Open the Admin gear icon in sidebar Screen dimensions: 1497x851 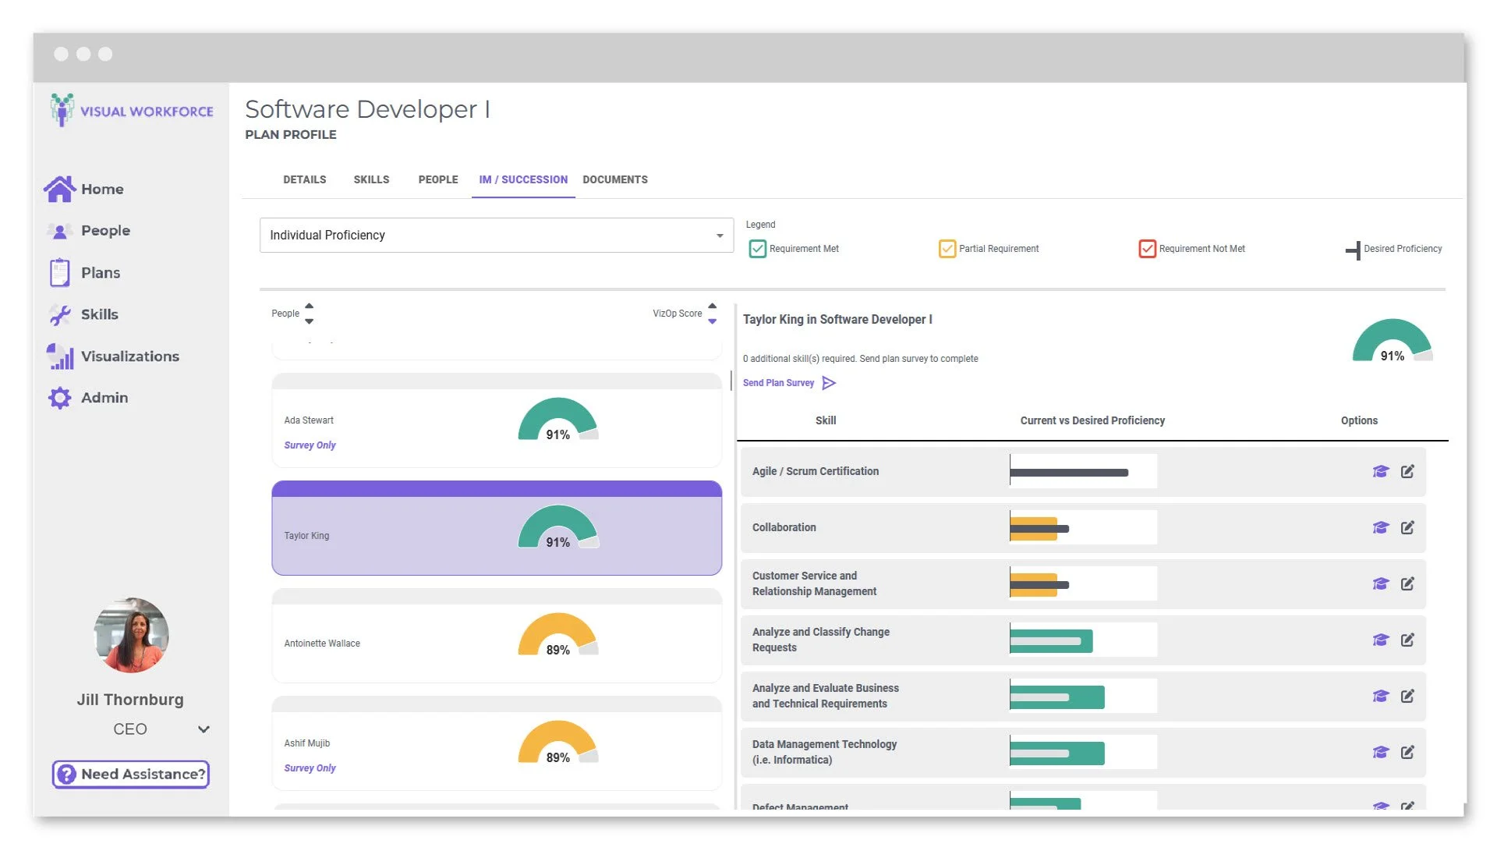point(59,398)
